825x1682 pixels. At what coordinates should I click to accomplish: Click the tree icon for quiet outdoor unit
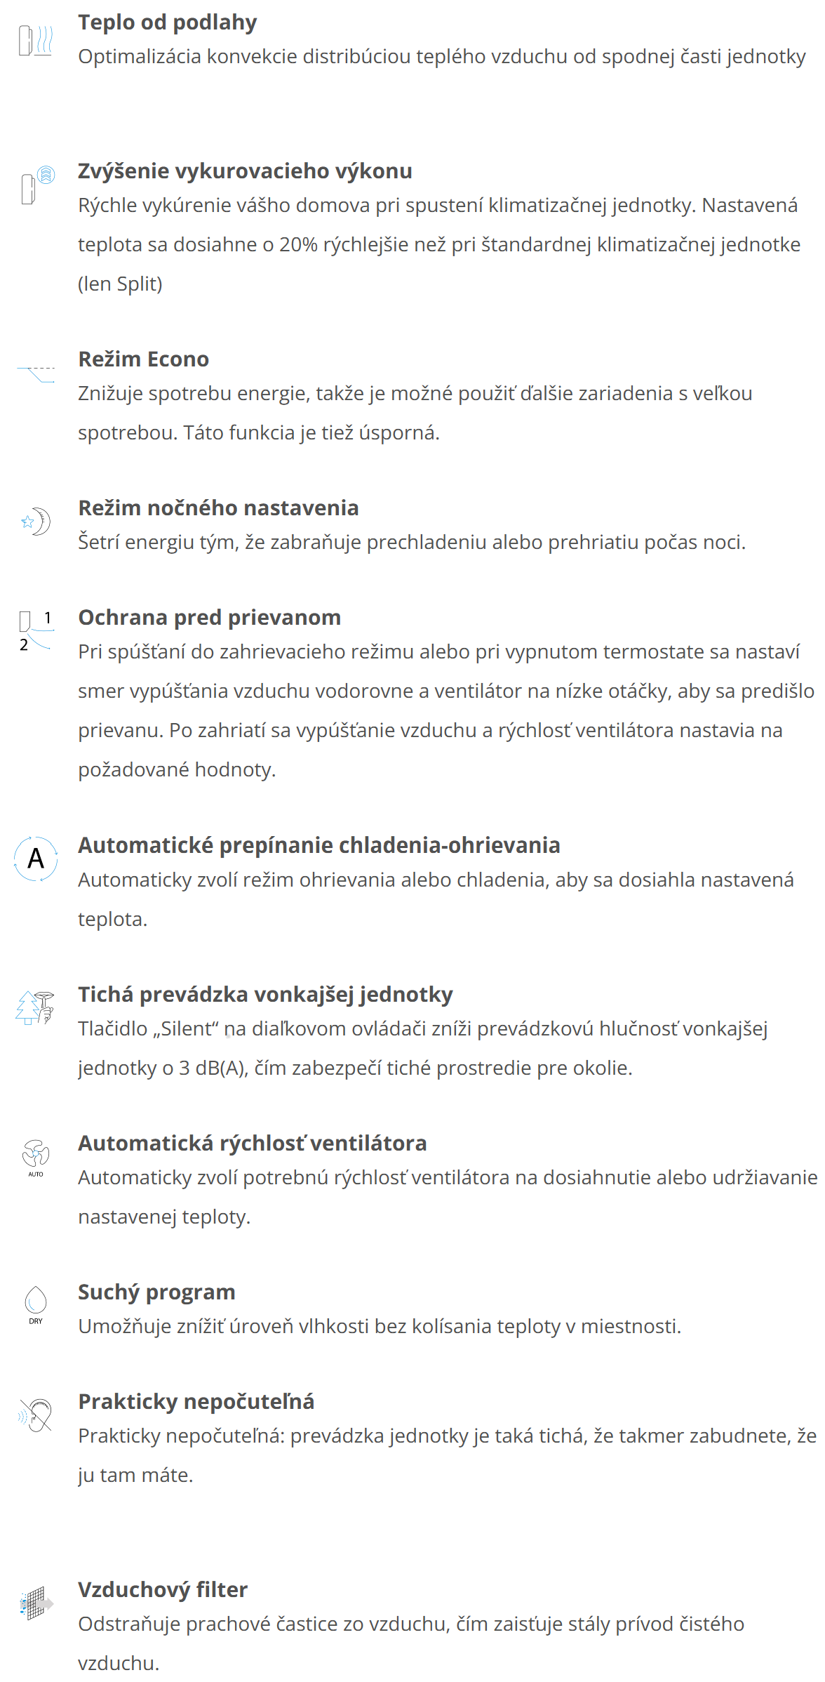pyautogui.click(x=35, y=1007)
